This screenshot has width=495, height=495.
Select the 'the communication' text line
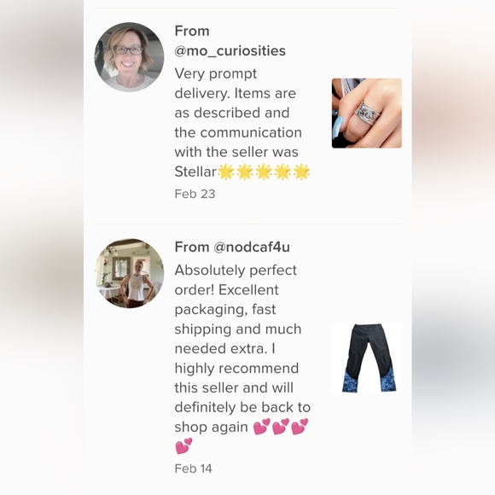[238, 132]
